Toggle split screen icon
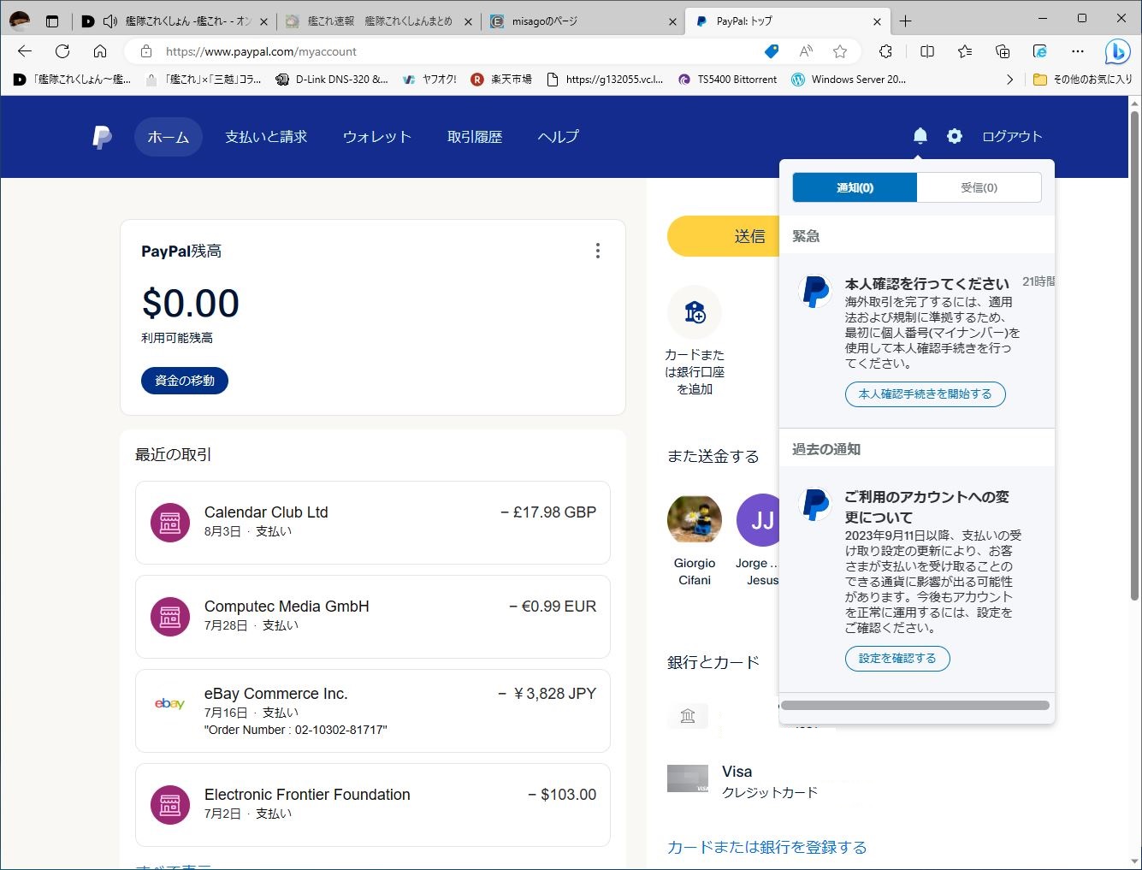This screenshot has height=870, width=1142. click(927, 51)
